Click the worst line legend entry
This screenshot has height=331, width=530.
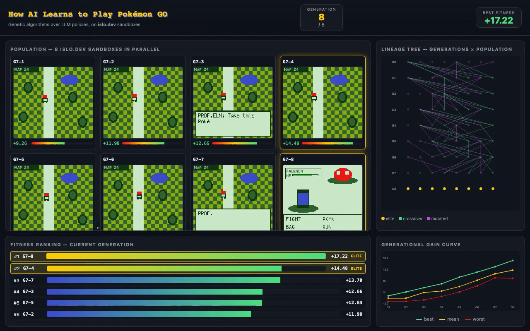pyautogui.click(x=475, y=319)
